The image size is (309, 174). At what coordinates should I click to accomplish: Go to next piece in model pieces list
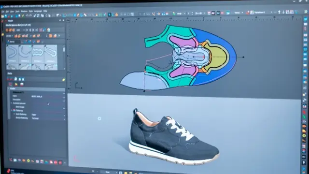pos(33,30)
